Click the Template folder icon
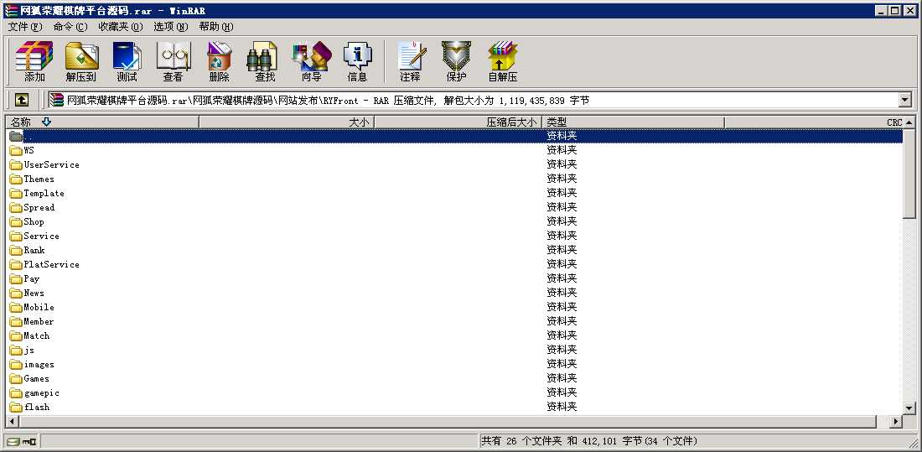 coord(16,193)
